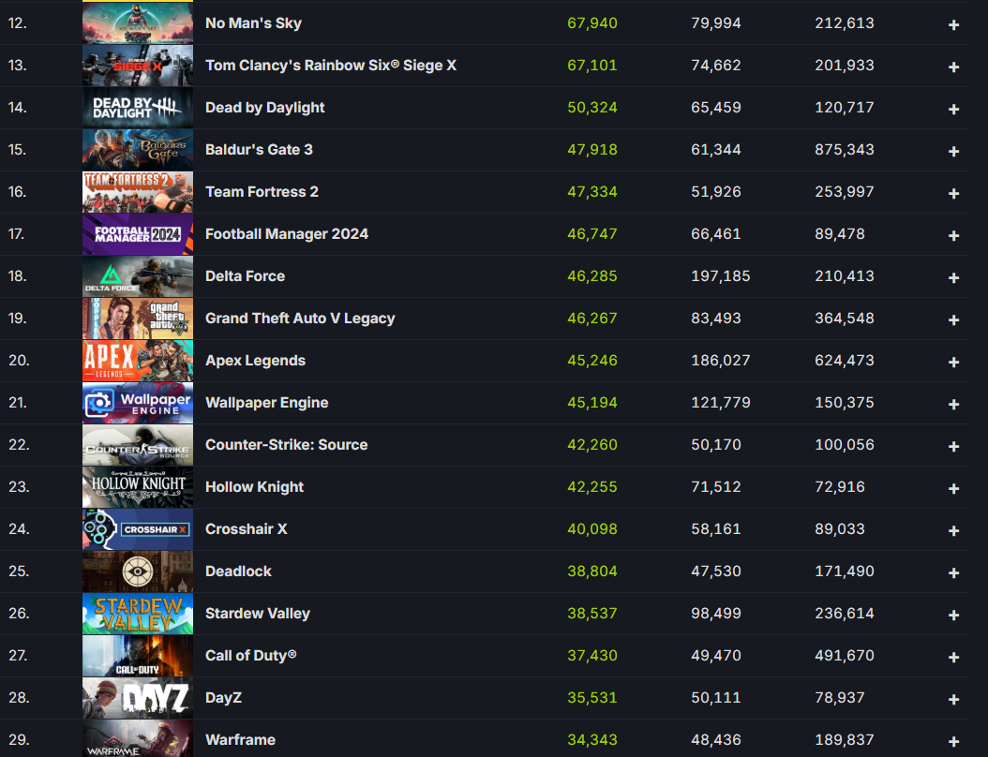Open No Man's Sky thumbnail image

138,22
